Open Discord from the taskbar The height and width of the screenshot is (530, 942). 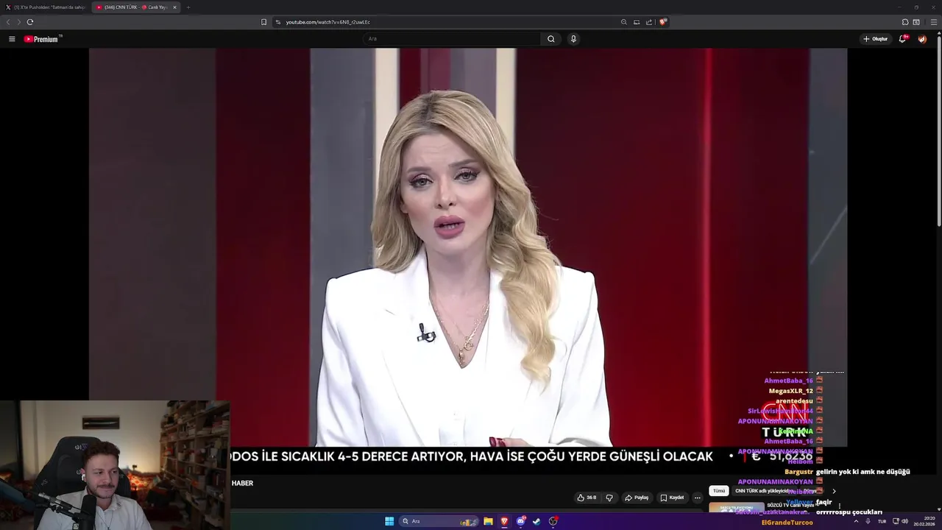[x=521, y=521]
